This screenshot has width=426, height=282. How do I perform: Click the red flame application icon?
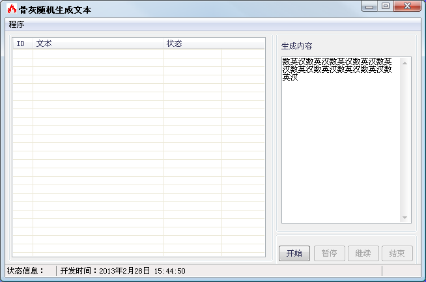(12, 9)
